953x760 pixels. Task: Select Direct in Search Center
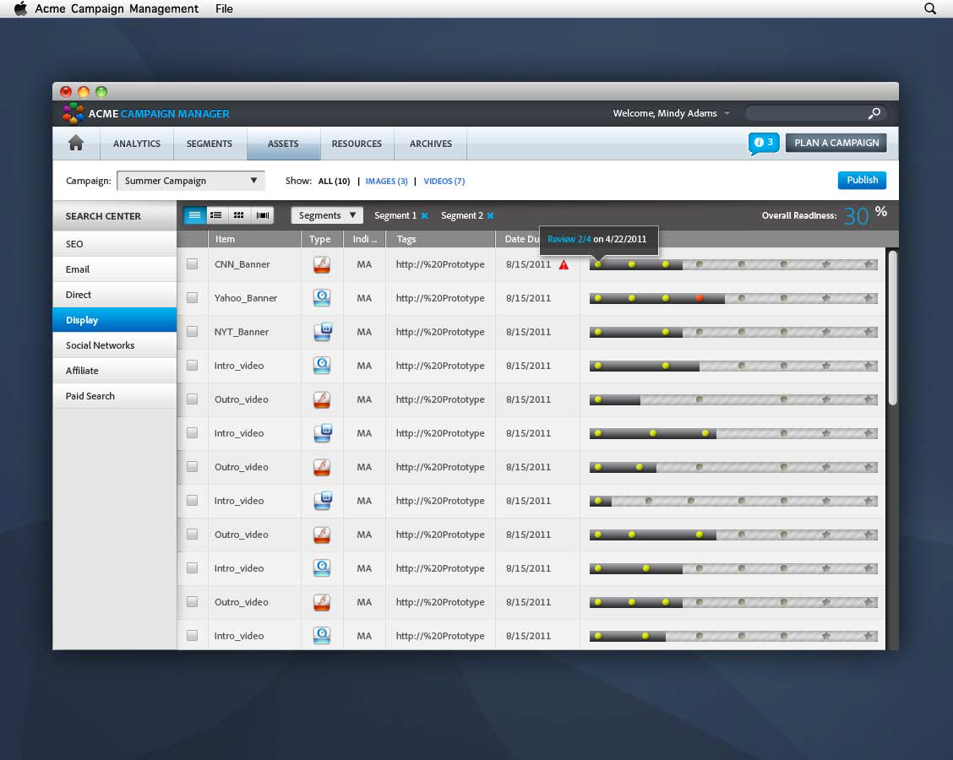tap(115, 295)
